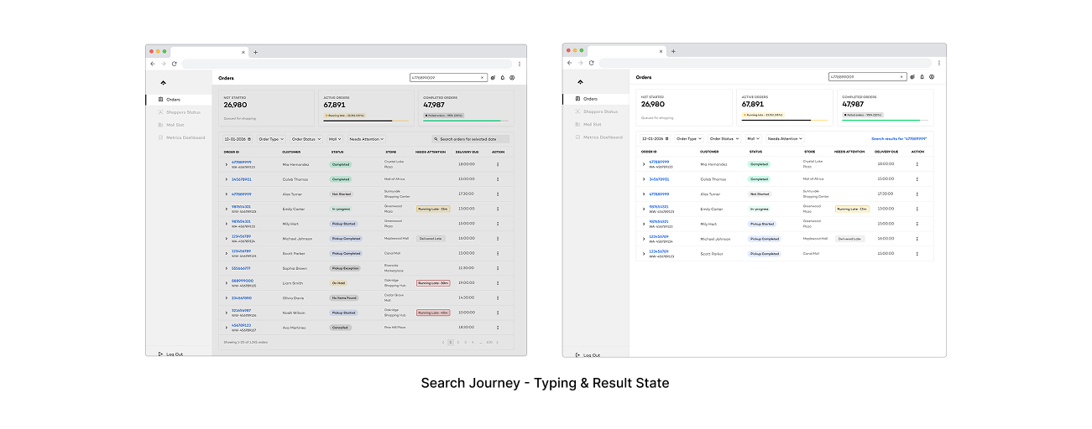Click the kebab menu in Ava Martinez's row

(x=498, y=328)
